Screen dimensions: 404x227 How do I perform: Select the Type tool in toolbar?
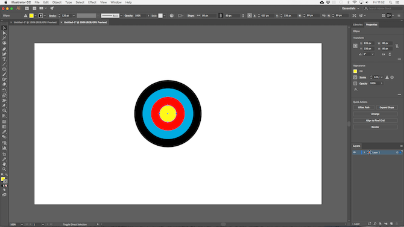4,59
